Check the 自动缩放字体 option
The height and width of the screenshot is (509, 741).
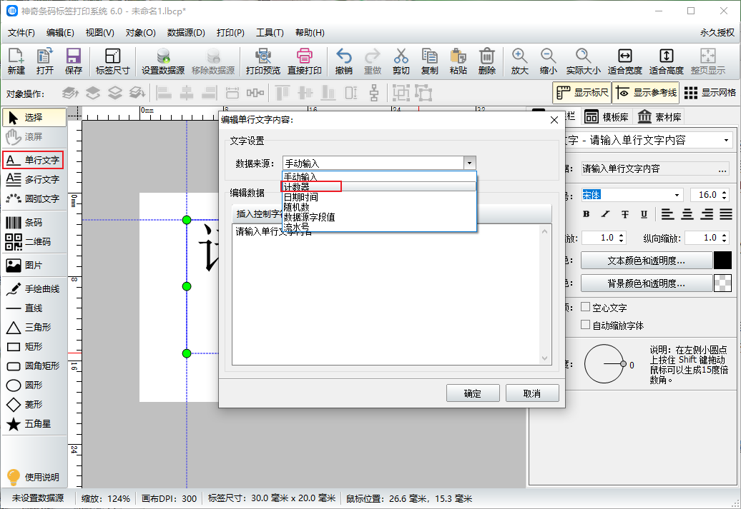coord(585,326)
